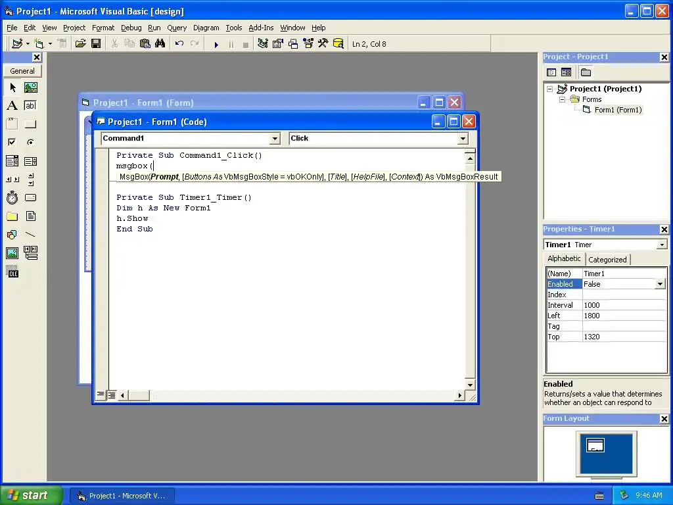Open the Data View Window icon
The width and height of the screenshot is (673, 505).
pyautogui.click(x=338, y=44)
